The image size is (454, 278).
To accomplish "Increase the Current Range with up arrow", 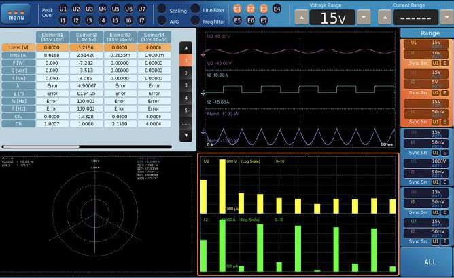I will [x=385, y=18].
